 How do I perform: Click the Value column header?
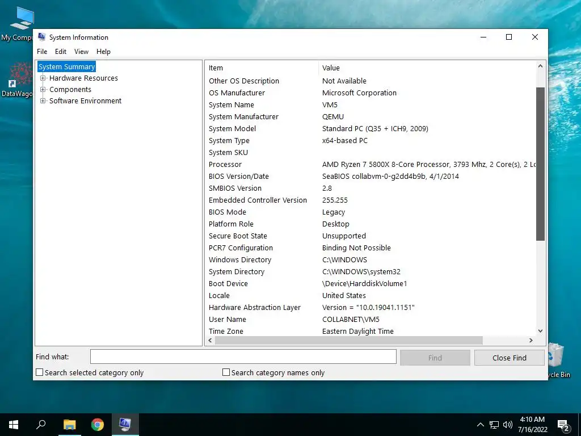427,68
